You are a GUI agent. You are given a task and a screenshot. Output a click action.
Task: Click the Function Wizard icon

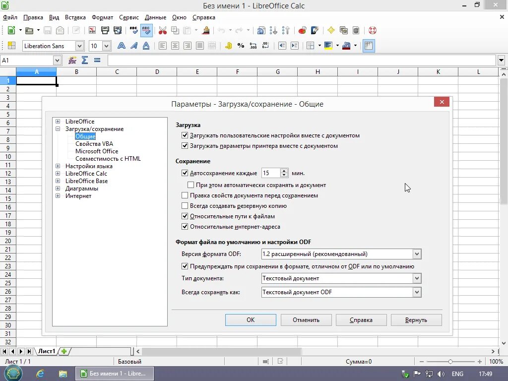72,60
